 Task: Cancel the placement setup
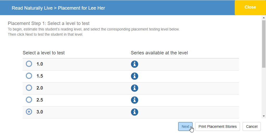point(251,126)
